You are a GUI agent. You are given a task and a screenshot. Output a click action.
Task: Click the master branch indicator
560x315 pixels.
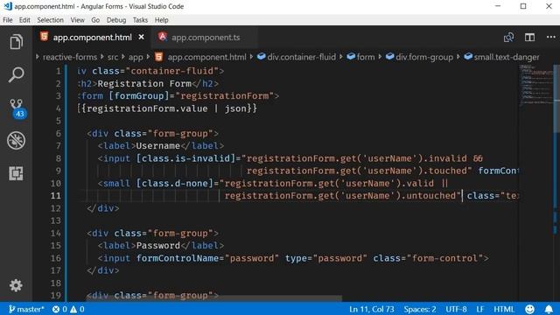point(26,309)
